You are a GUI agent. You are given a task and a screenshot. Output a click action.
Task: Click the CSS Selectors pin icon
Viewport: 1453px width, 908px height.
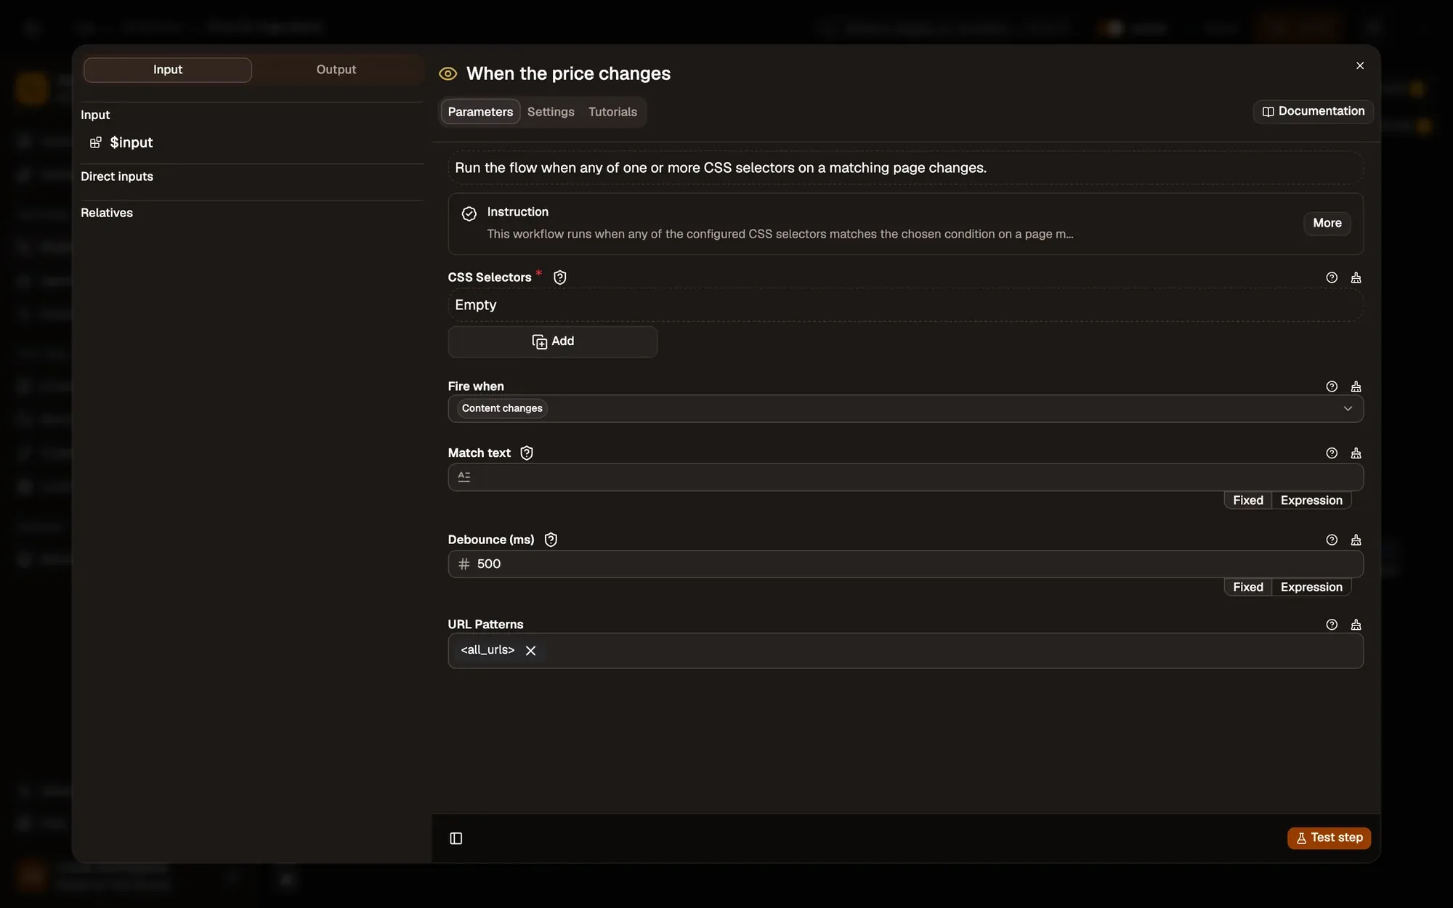pos(1356,277)
